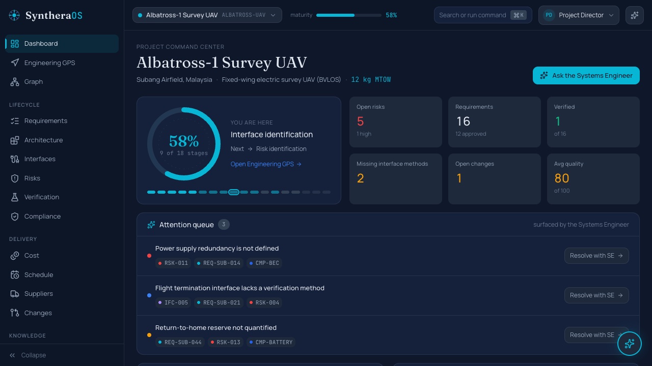This screenshot has width=652, height=366.
Task: Go to Dashboard in sidebar
Action: tap(62, 44)
